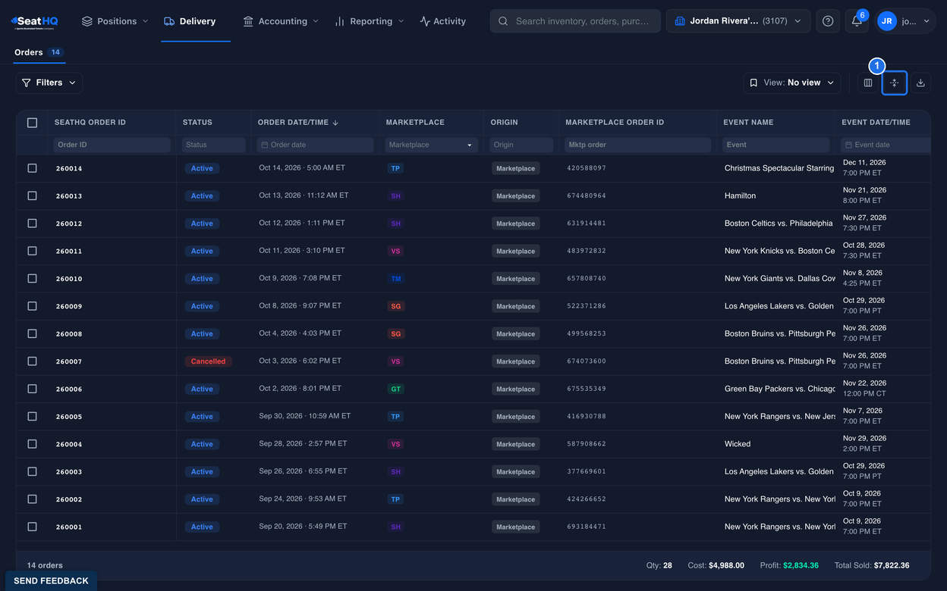The width and height of the screenshot is (947, 591).
Task: Click the Marketplace Order ID column header
Action: tap(615, 122)
